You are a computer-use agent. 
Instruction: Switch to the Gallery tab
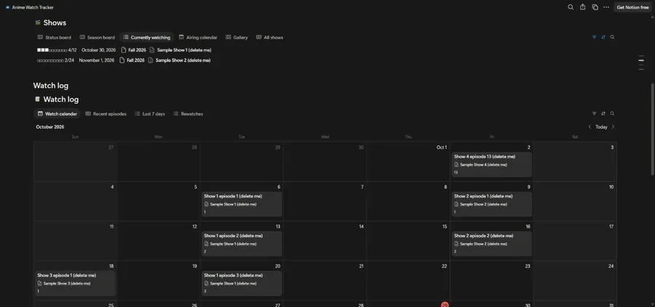pos(237,38)
